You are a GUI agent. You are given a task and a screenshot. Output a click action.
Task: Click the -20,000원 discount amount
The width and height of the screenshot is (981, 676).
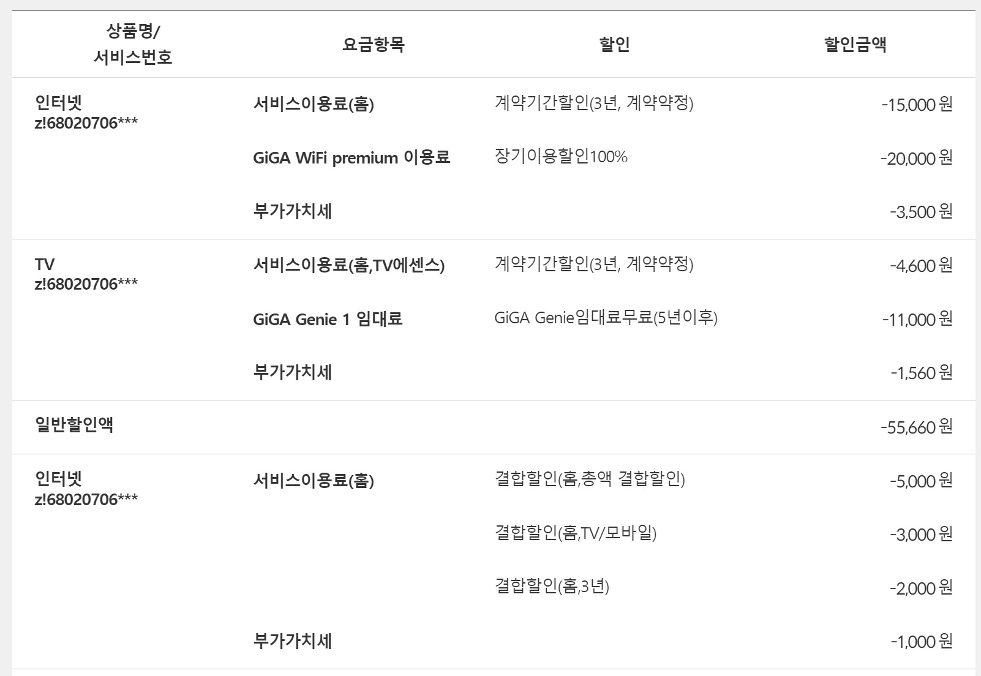point(917,159)
